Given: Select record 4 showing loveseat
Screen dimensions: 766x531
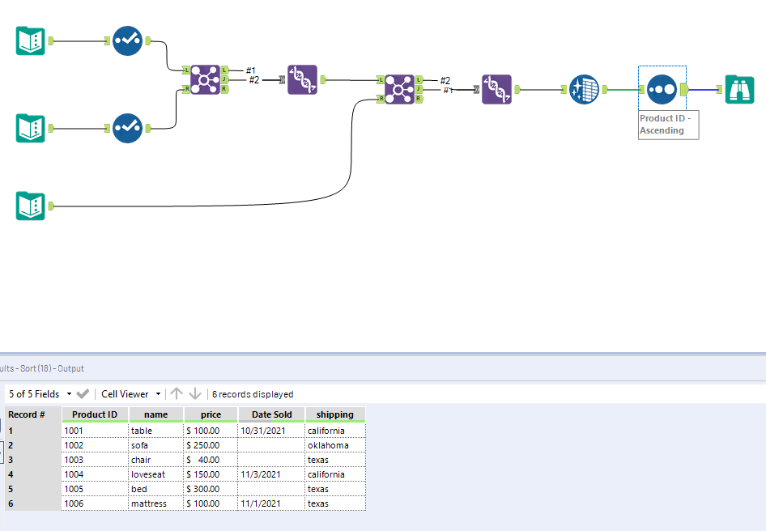Looking at the screenshot, I should coord(155,474).
